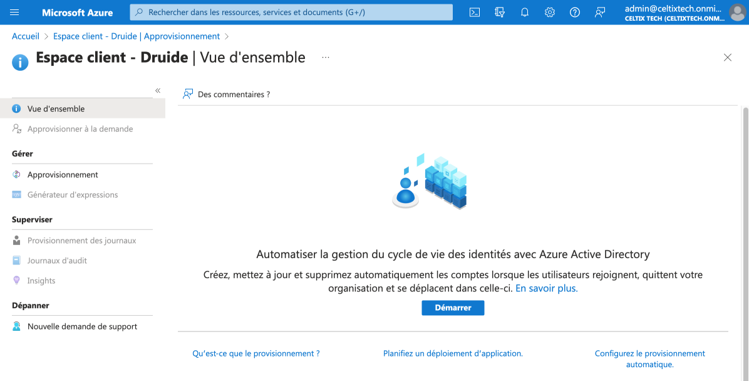The image size is (749, 381).
Task: Launch Cloud Shell from the top bar
Action: (475, 13)
